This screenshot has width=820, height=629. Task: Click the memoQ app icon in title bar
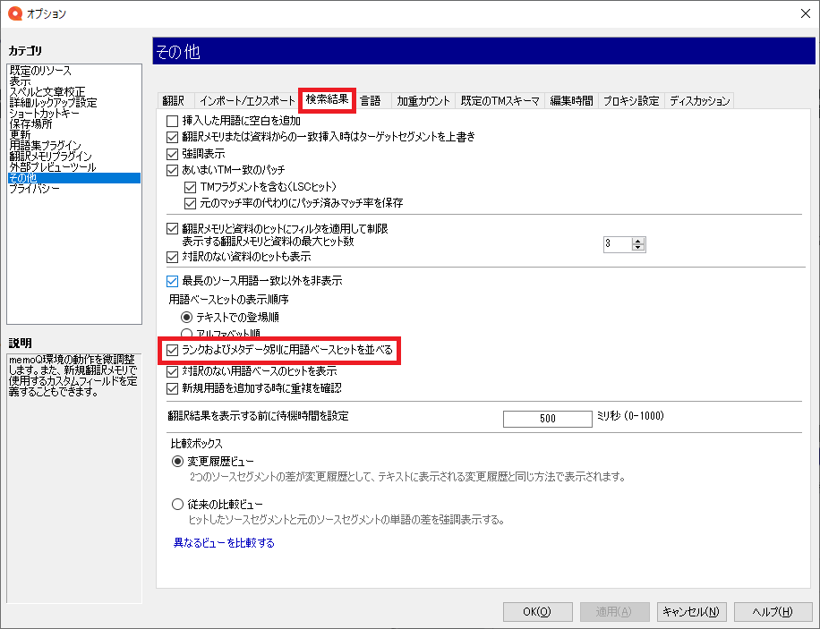click(13, 13)
